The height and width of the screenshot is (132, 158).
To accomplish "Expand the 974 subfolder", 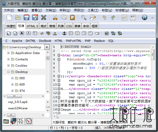I will point(12,91).
